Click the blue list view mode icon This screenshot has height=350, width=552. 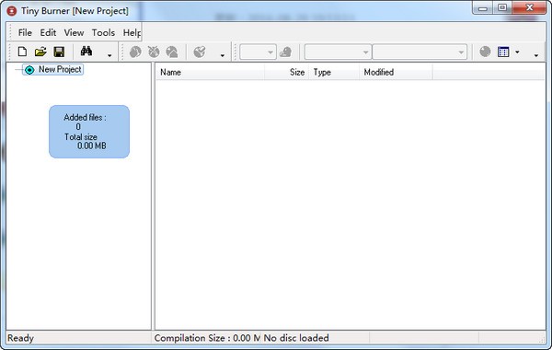tap(503, 52)
